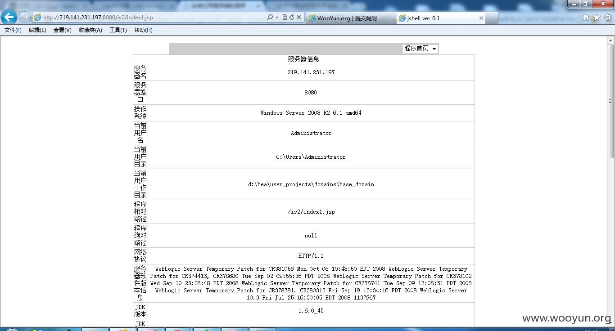Refresh the page with the reload icon
The image size is (615, 331).
(291, 17)
